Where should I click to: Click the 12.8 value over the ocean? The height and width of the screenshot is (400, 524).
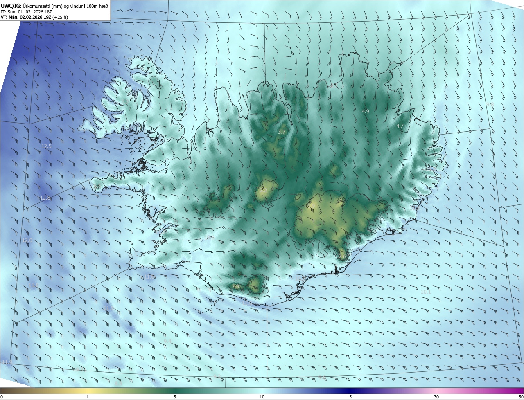tap(45, 198)
